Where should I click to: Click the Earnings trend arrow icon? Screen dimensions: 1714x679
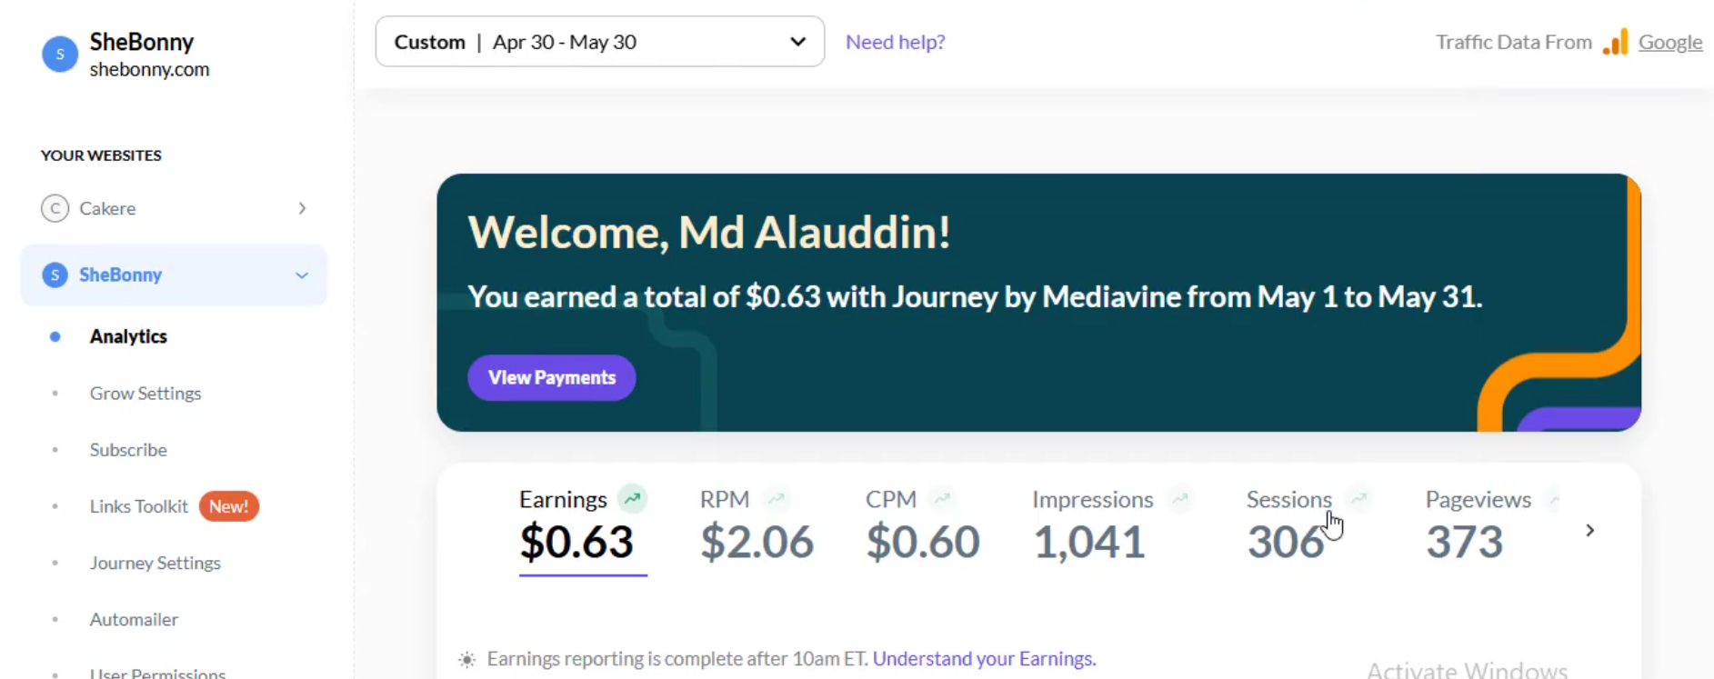point(632,498)
